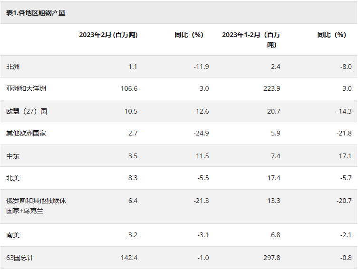The width and height of the screenshot is (358, 270).
Task: Select the 非洲 row label
Action: click(13, 67)
